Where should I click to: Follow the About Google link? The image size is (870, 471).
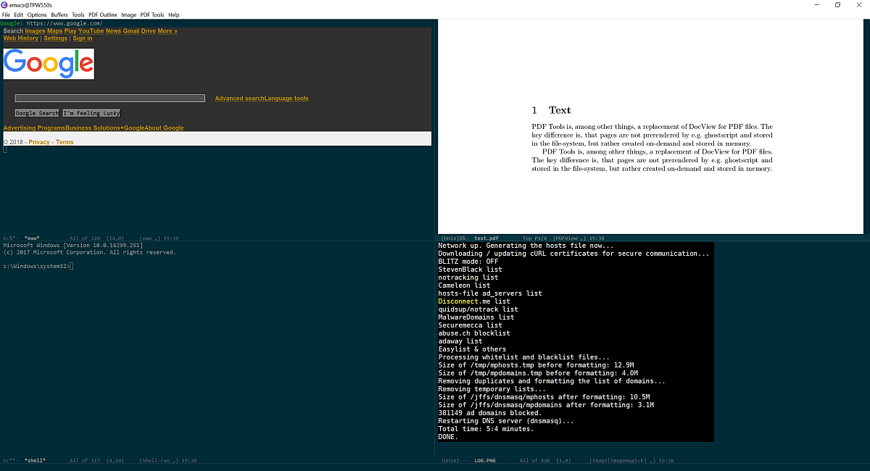click(164, 128)
